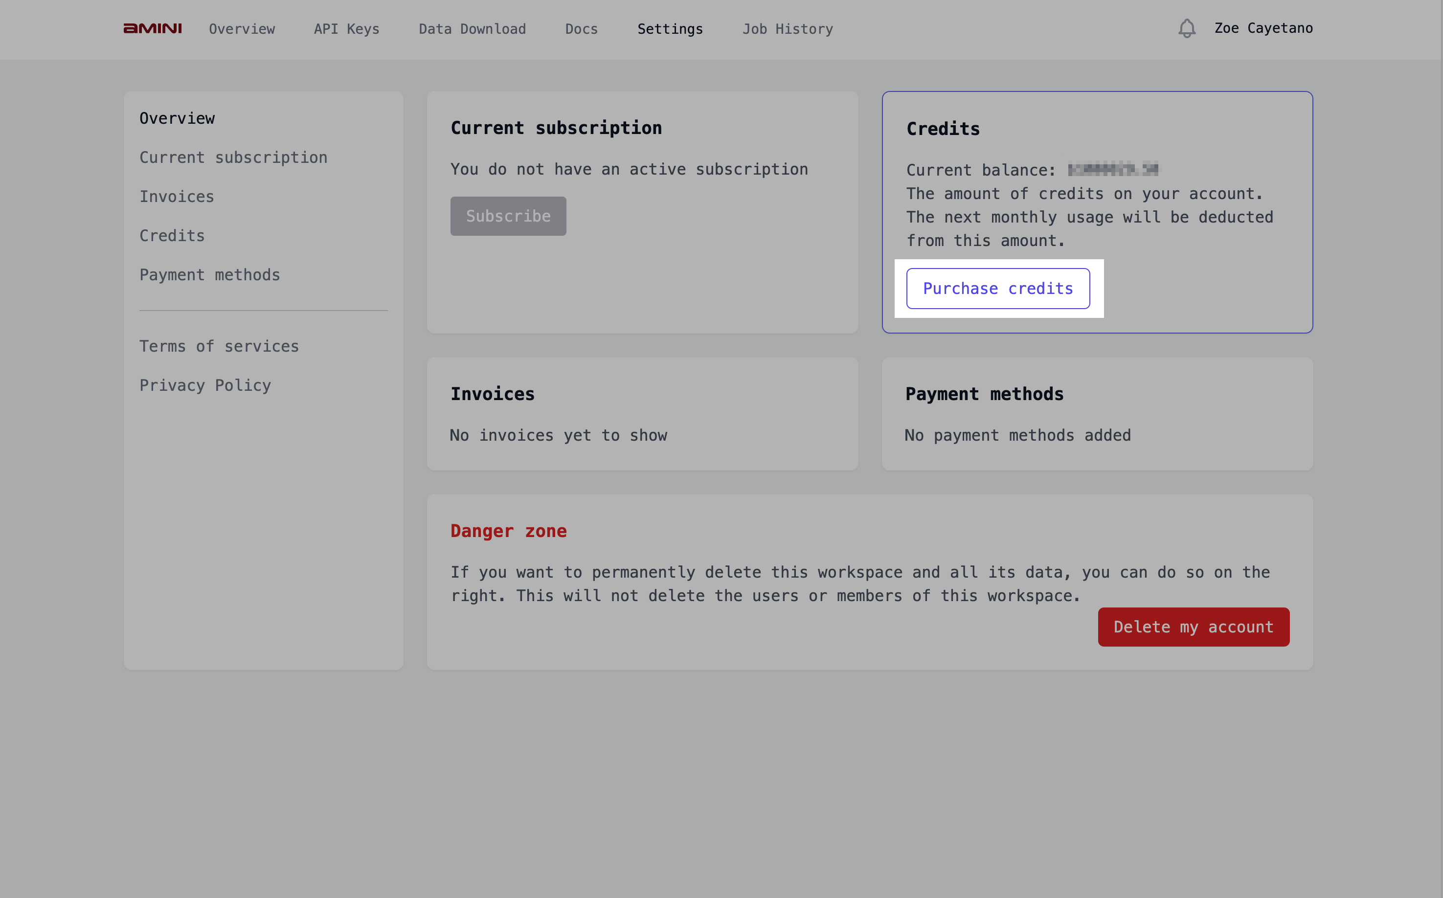Click 'No payment methods added' text
The image size is (1443, 898).
pyautogui.click(x=1017, y=435)
